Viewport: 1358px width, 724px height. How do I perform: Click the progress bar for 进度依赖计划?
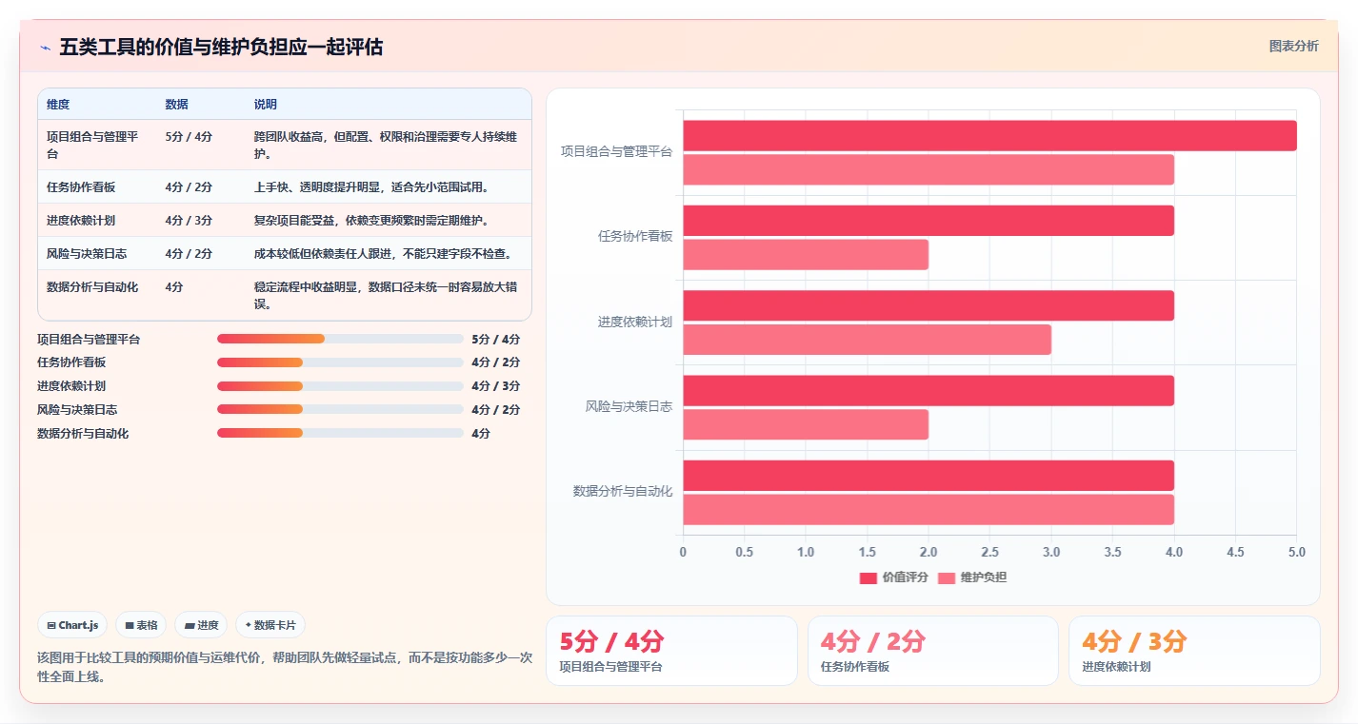(x=340, y=386)
